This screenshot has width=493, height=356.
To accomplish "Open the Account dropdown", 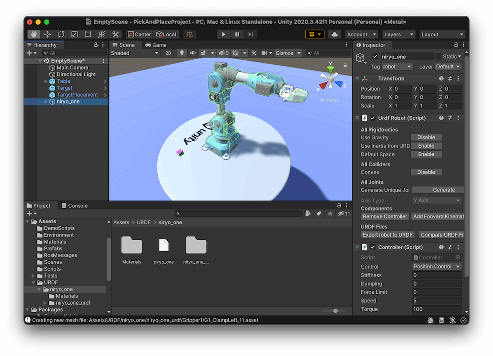I will tap(361, 35).
